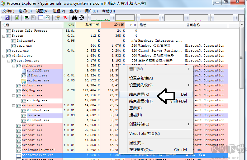Select 结束进程(K) in the context menu
The height and width of the screenshot is (160, 247).
139,94
